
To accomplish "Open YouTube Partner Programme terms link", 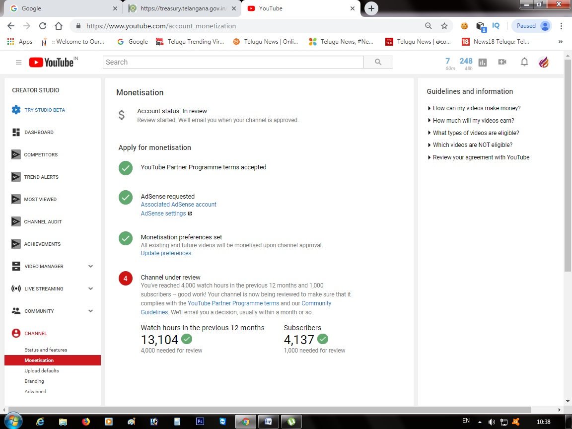I will (233, 303).
